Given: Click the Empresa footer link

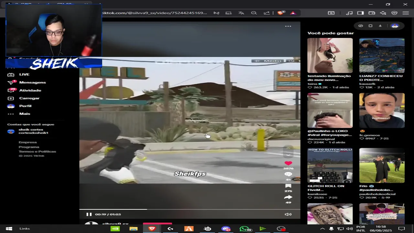Looking at the screenshot, I should [28, 142].
